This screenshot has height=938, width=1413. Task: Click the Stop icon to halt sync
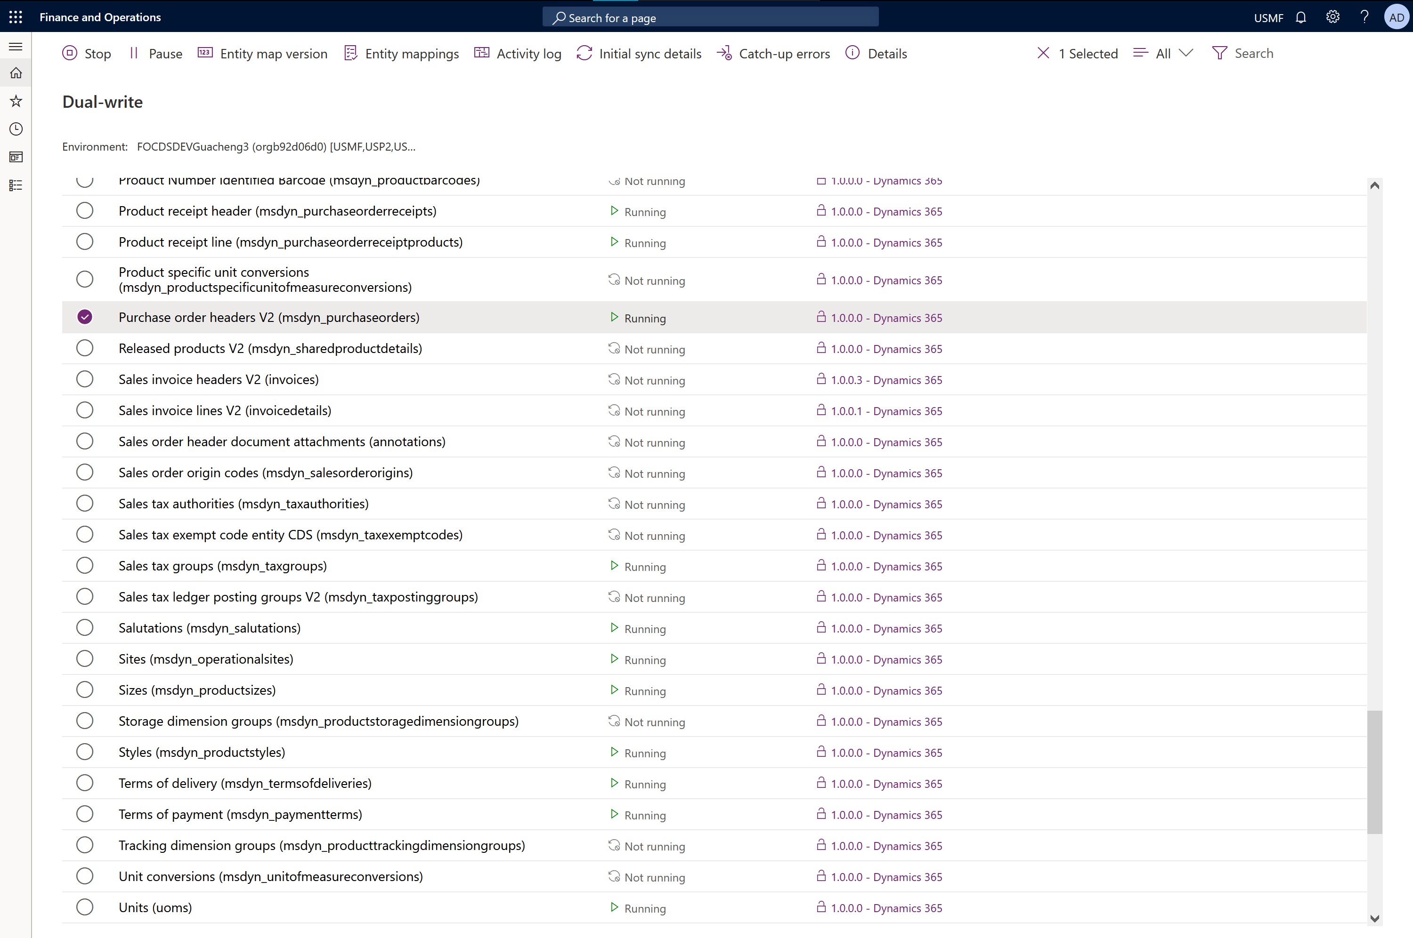70,53
